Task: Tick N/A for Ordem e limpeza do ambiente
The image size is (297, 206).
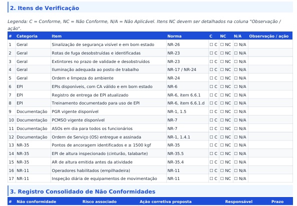Action: (x=236, y=78)
